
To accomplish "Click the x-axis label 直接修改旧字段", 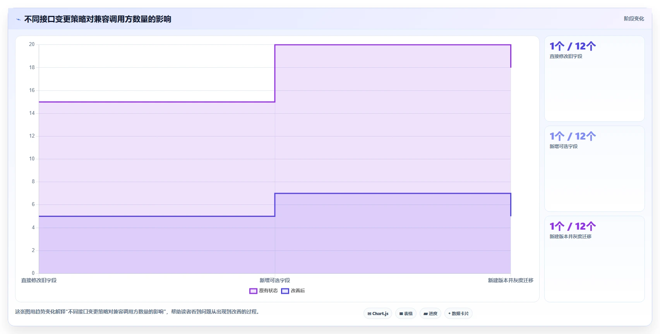I will (39, 280).
